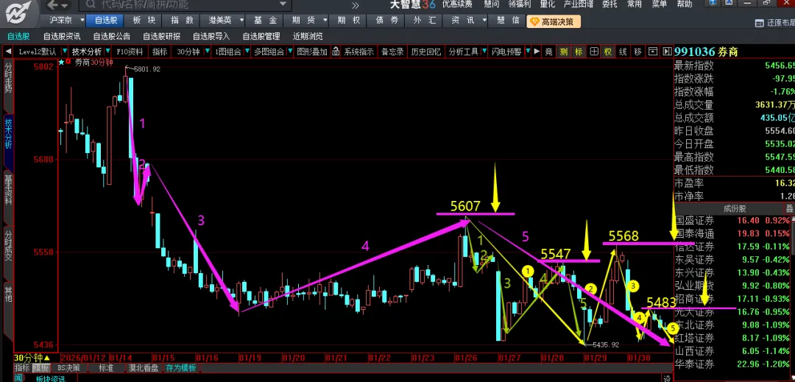Select the 移 move tool icon
This screenshot has width=795, height=382.
coord(637,52)
